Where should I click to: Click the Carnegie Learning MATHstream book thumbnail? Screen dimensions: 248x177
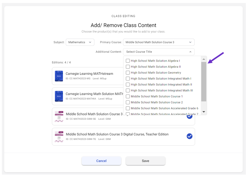59,76
